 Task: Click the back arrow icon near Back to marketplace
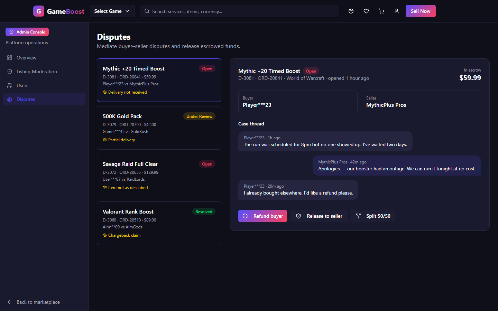pos(10,302)
